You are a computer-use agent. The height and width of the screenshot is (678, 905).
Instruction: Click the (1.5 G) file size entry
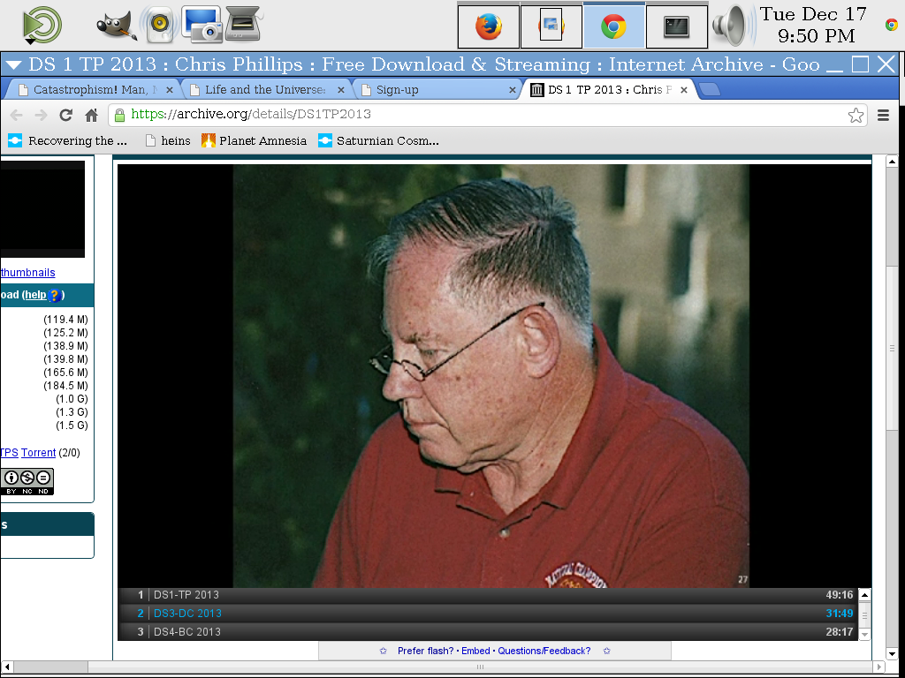72,426
